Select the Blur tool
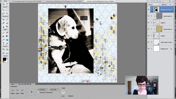Viewport: 176px width, 99px height. [x=4, y=27]
